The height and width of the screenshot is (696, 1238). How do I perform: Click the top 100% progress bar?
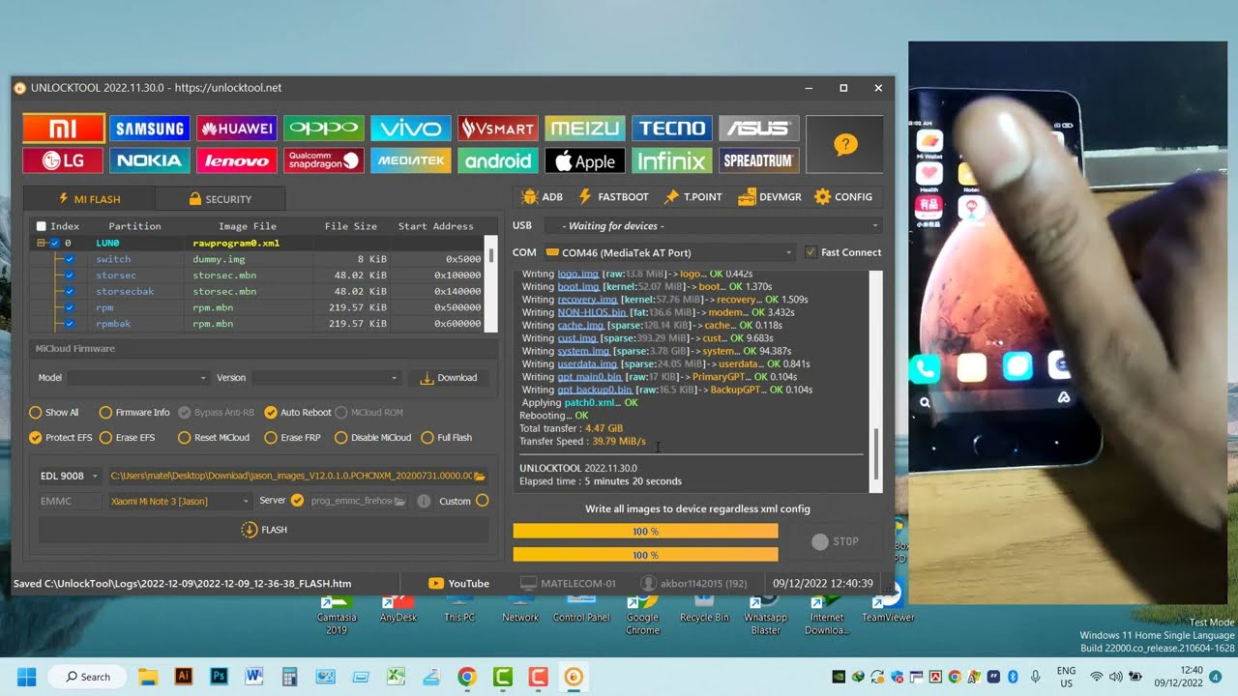pyautogui.click(x=645, y=532)
